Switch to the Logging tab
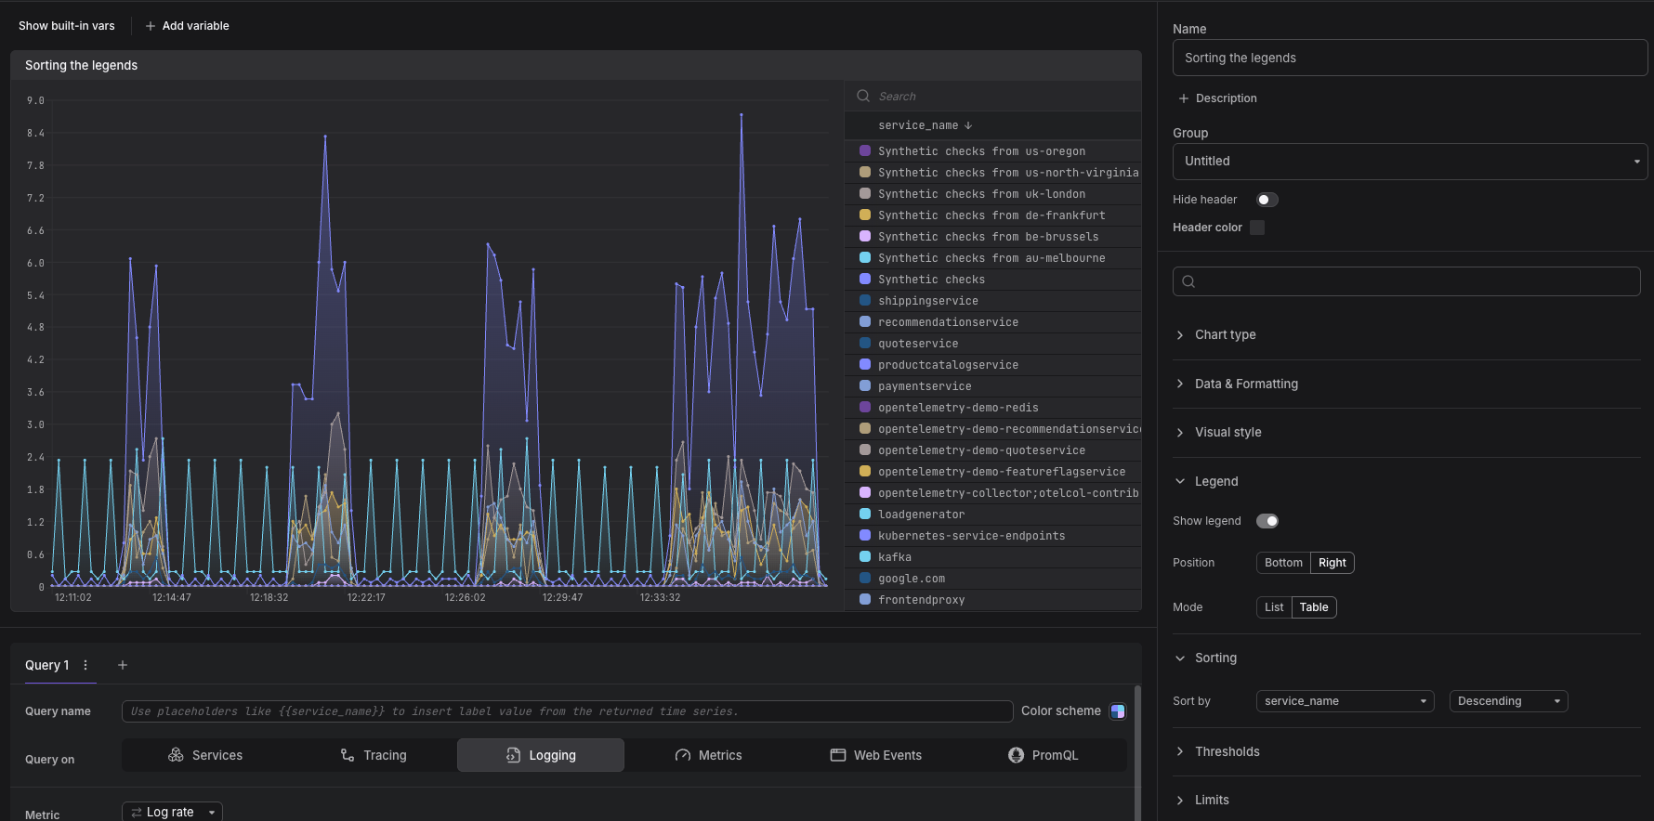 tap(541, 755)
